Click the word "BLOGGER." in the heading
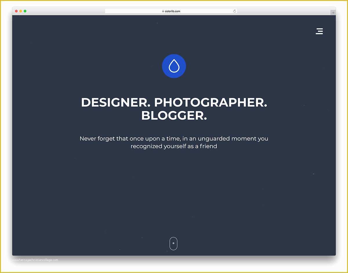 pyautogui.click(x=174, y=116)
